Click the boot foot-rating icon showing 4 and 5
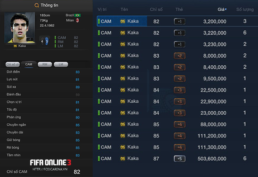 (x=44, y=41)
